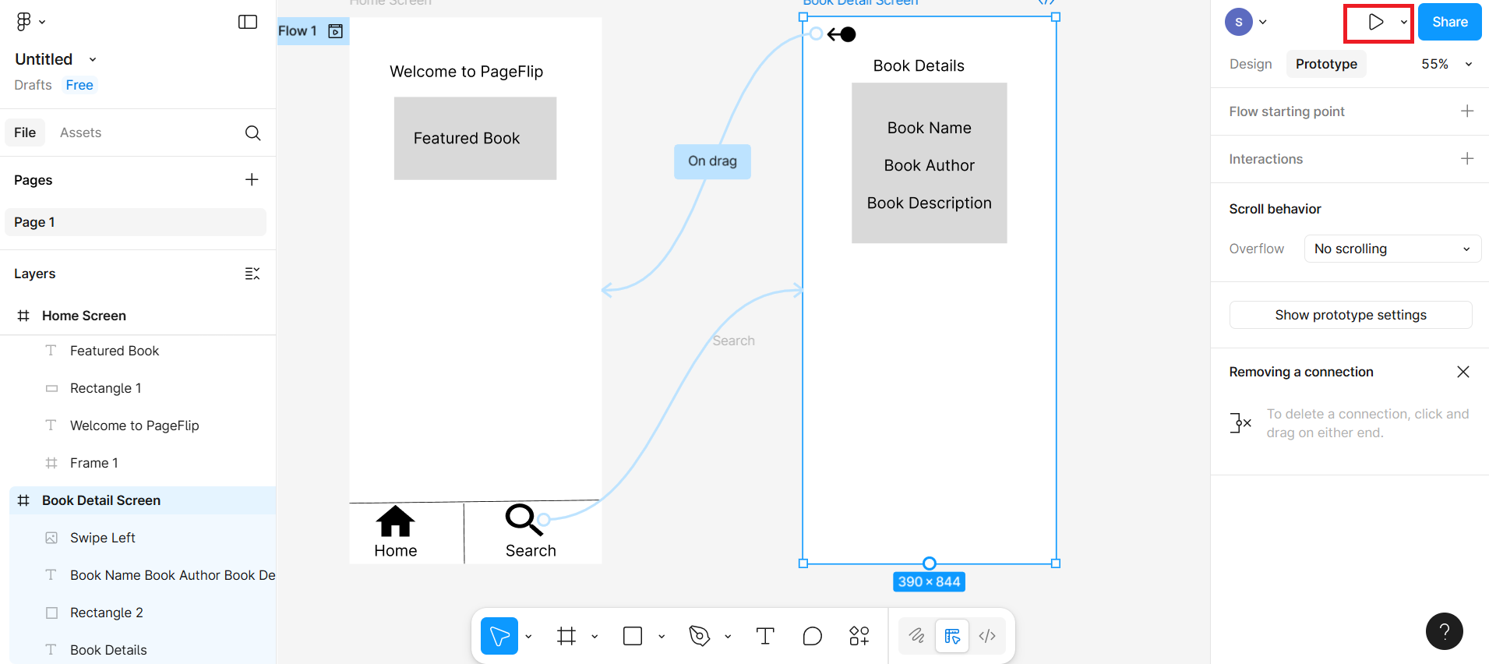Select the Text tool
1489x664 pixels.
(765, 637)
